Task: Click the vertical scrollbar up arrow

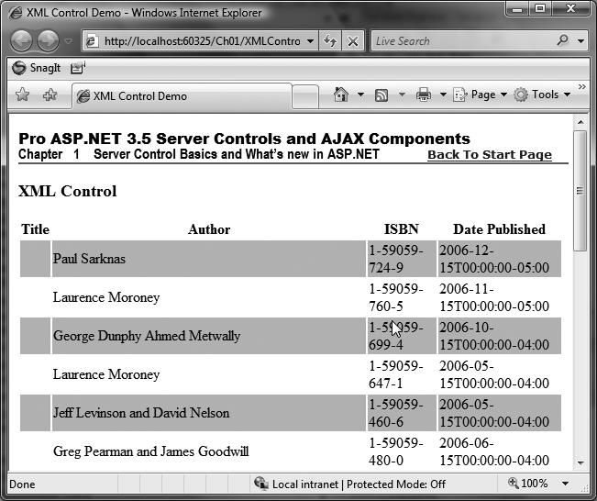Action: pos(580,122)
